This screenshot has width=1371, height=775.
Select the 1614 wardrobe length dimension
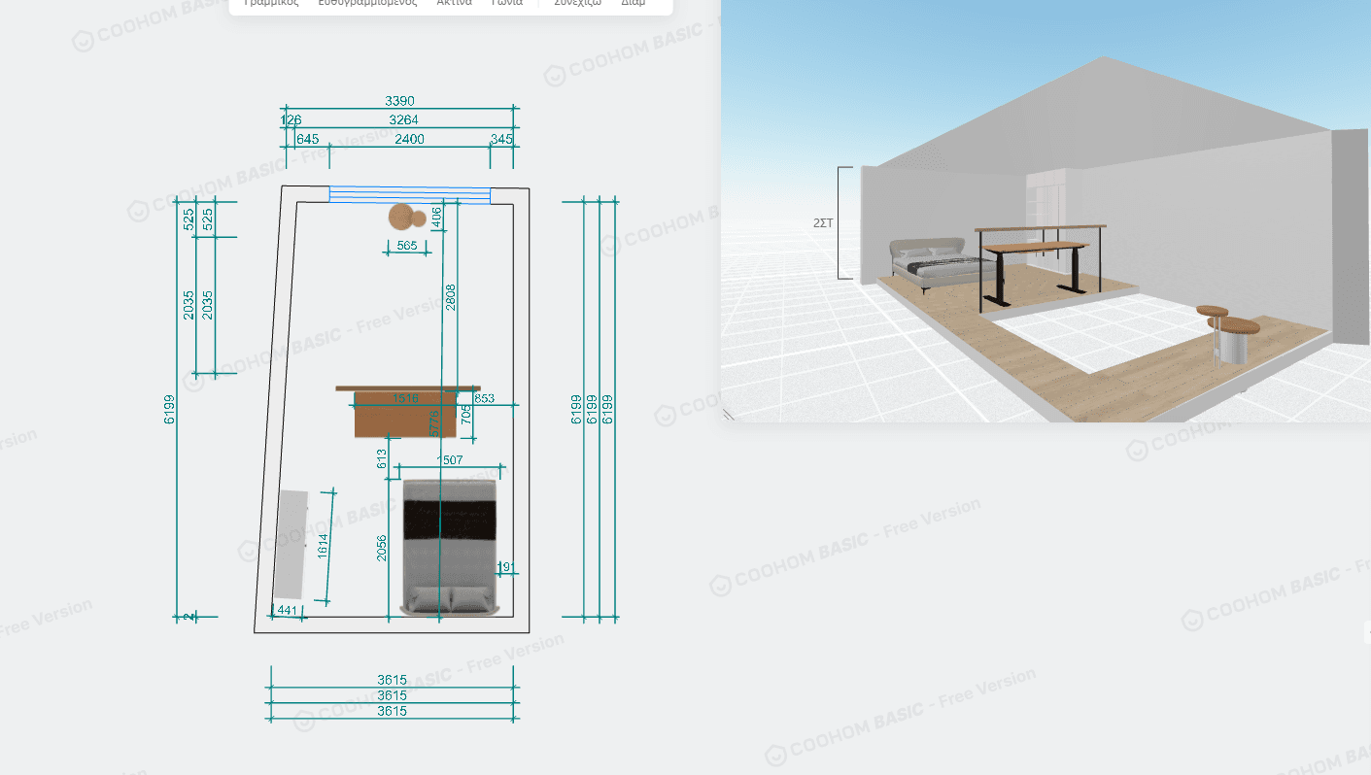(x=323, y=547)
